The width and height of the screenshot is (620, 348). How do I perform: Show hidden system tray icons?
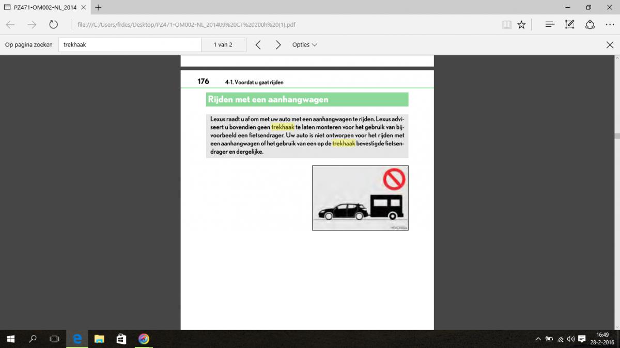click(x=538, y=339)
